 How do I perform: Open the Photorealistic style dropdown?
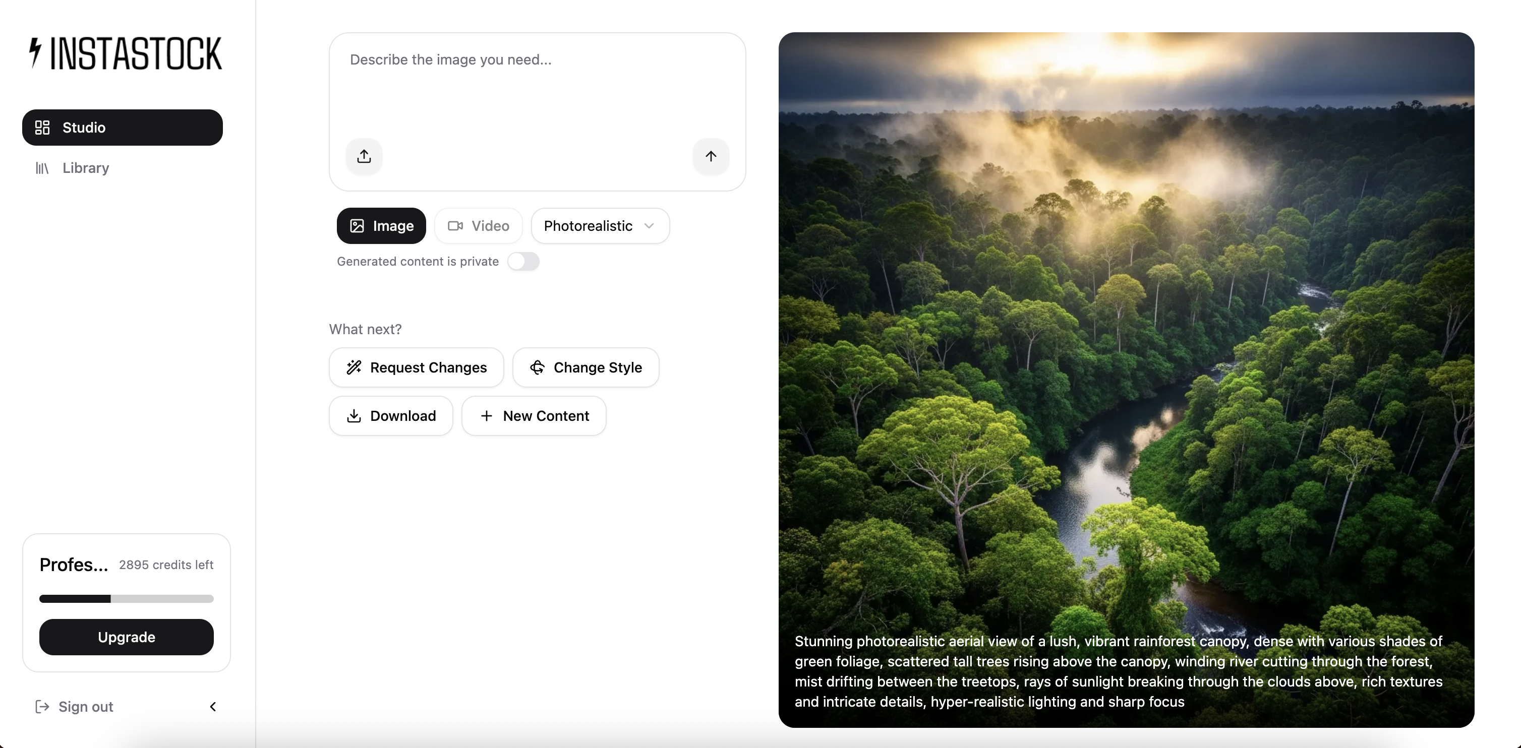(600, 226)
